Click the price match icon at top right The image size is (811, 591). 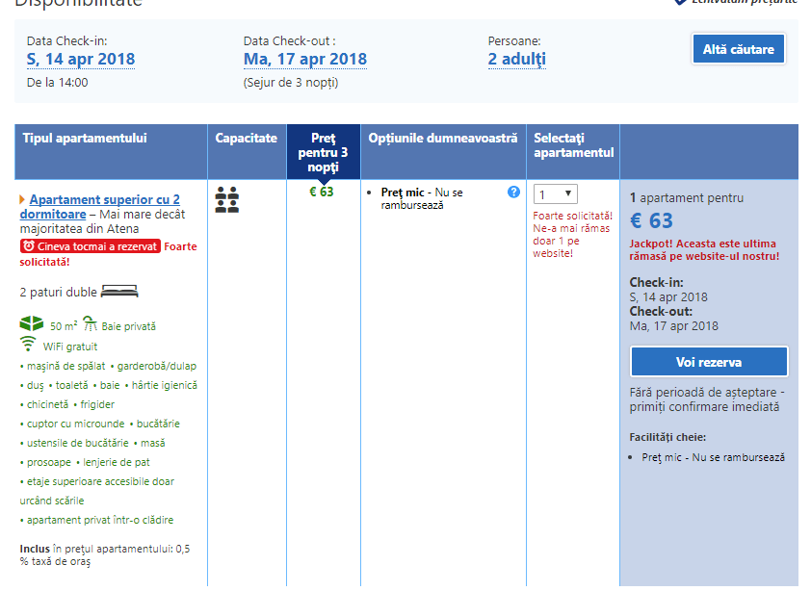pos(681,3)
